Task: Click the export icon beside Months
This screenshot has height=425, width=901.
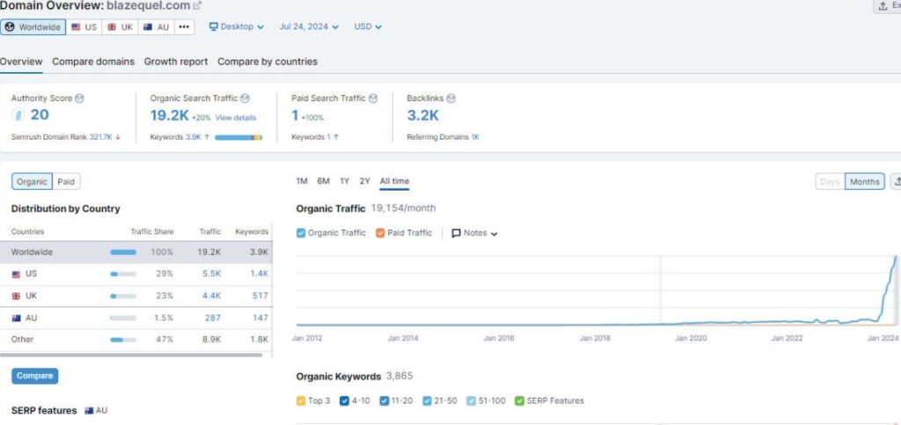Action: (x=896, y=182)
